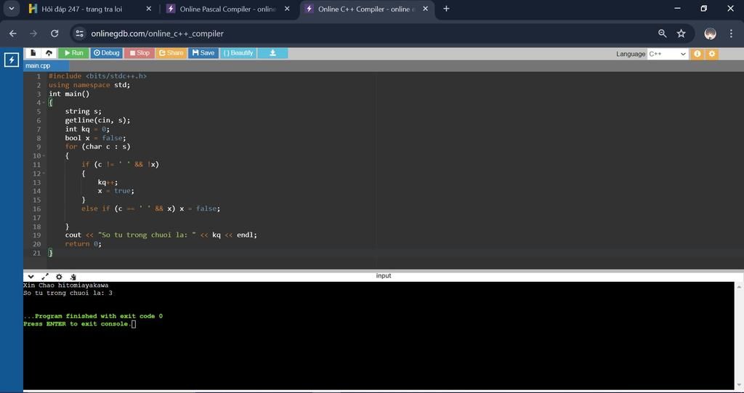Open editor settings orange gear icon
The height and width of the screenshot is (393, 744).
coord(712,54)
